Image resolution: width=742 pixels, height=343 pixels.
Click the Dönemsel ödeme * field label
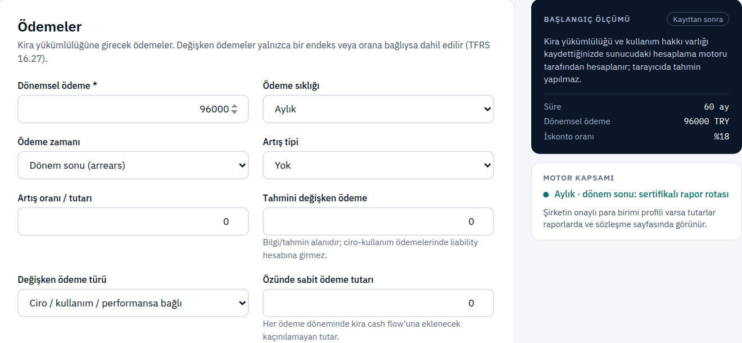pyautogui.click(x=57, y=85)
